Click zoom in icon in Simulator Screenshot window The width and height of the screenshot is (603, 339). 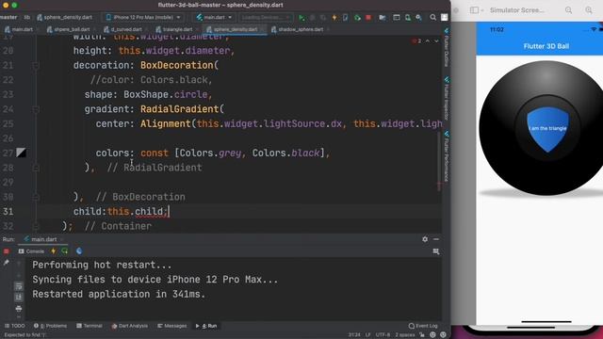pyautogui.click(x=589, y=10)
